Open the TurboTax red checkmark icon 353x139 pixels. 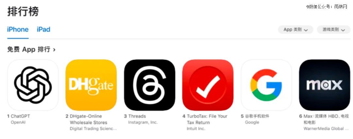tap(208, 85)
